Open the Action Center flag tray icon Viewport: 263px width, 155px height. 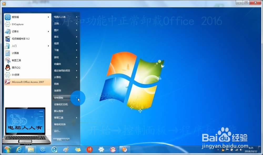pyautogui.click(x=227, y=150)
